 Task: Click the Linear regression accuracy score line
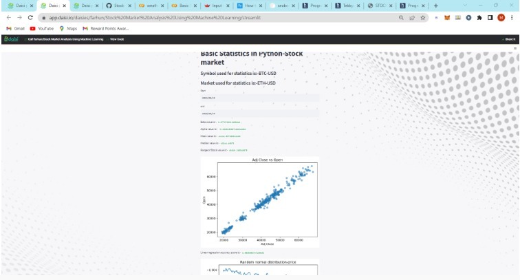[x=232, y=252]
